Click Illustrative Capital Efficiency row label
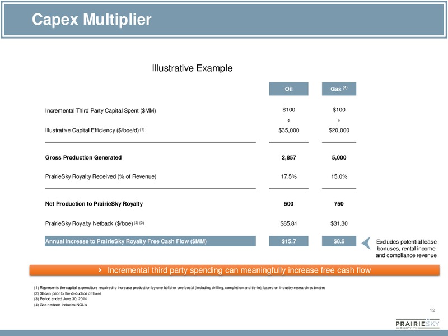 click(95, 130)
